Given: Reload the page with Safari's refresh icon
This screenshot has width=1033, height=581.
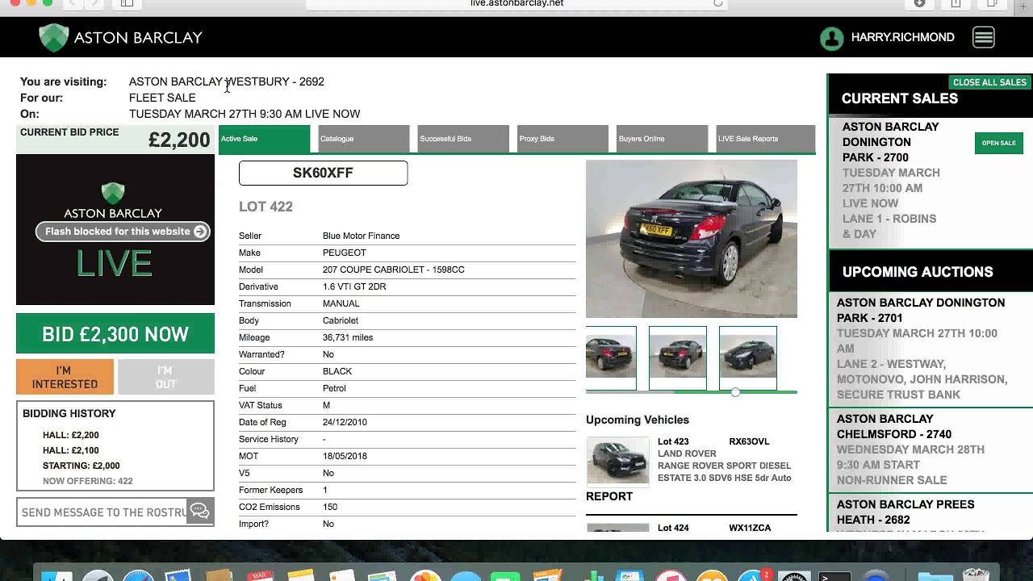Looking at the screenshot, I should 717,3.
